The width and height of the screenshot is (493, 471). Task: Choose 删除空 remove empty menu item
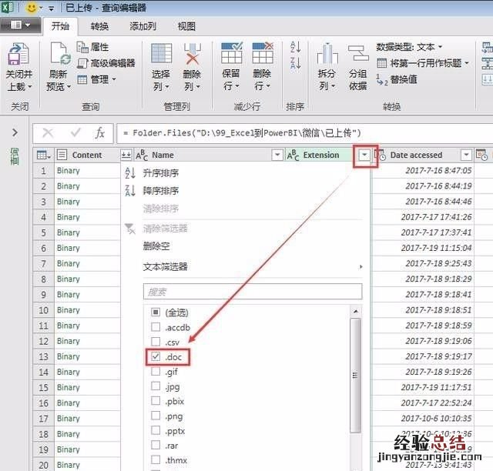pyautogui.click(x=156, y=246)
